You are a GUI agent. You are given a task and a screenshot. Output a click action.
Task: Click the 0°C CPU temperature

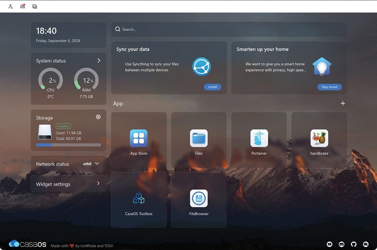51,97
